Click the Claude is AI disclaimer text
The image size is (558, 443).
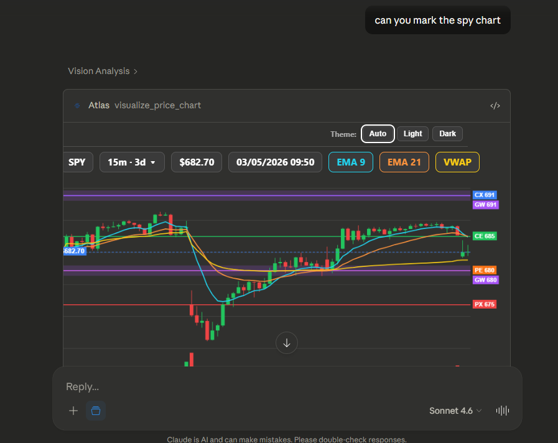tap(287, 439)
